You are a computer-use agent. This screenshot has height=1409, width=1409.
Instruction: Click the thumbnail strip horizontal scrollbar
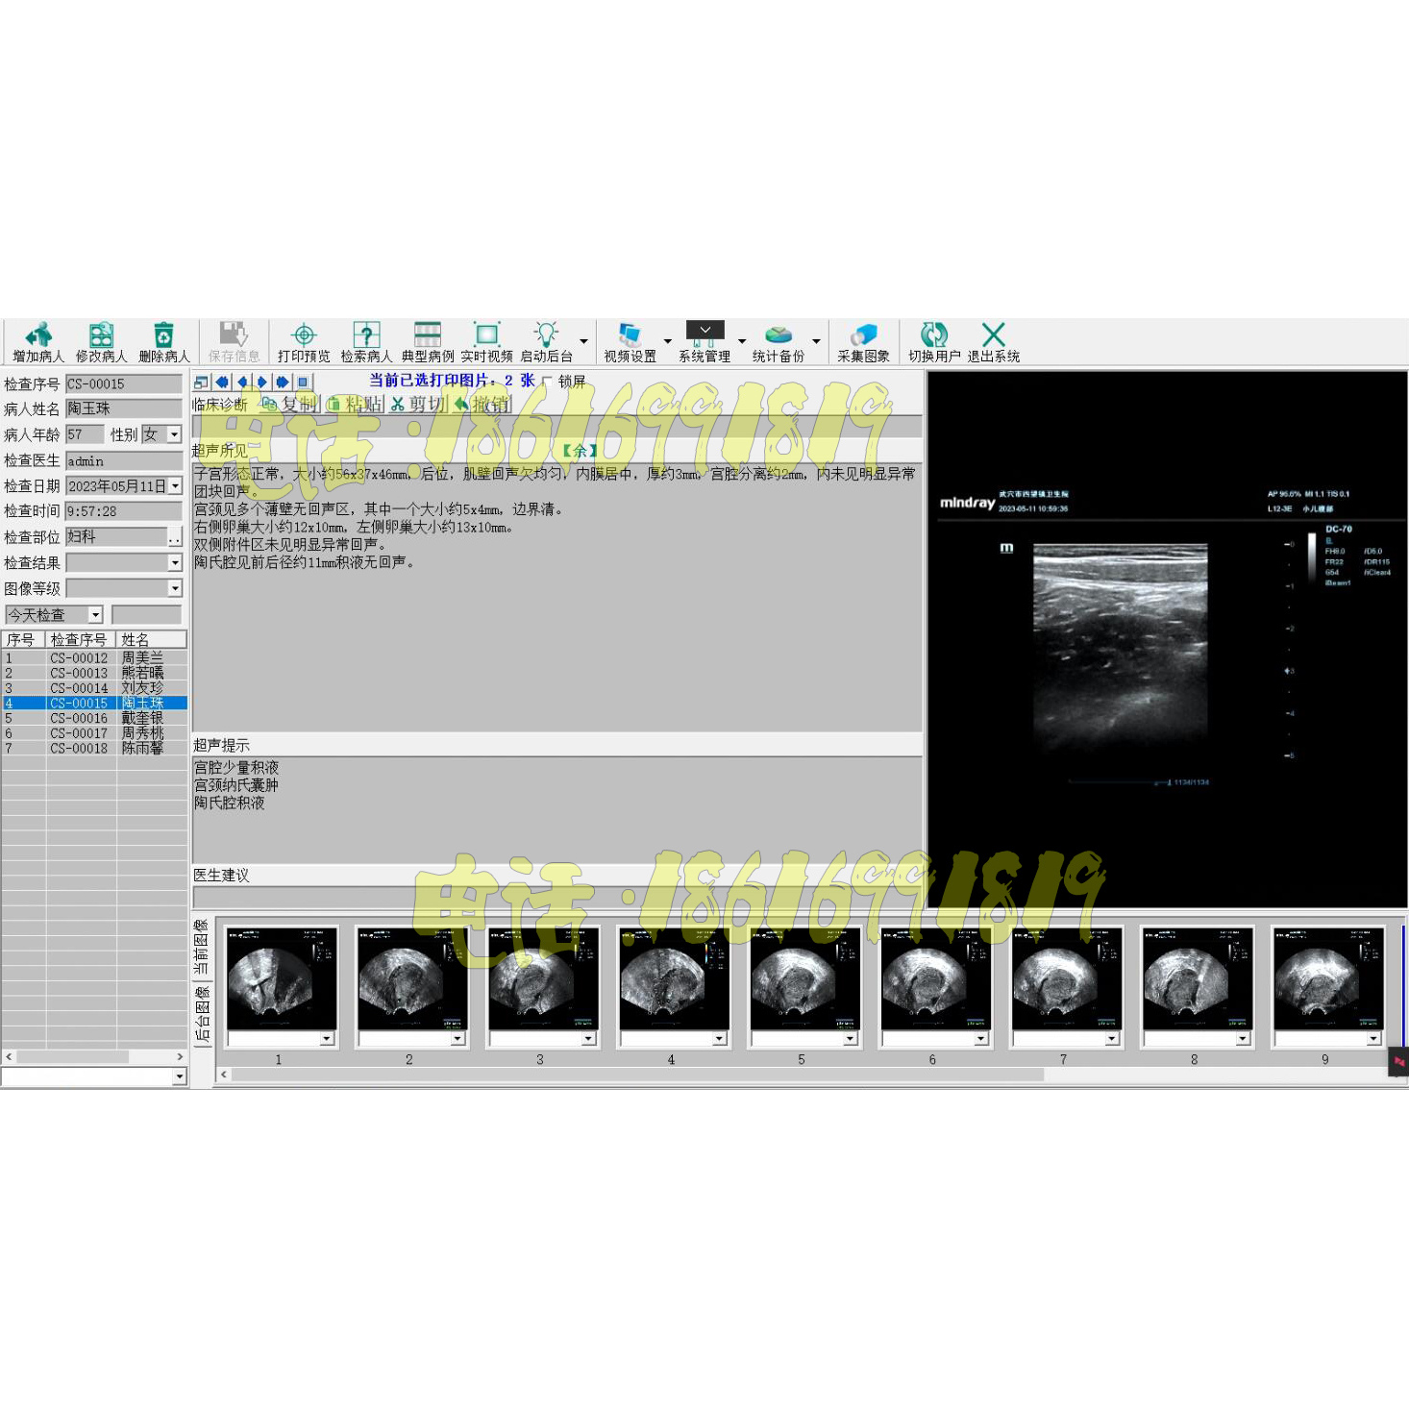pyautogui.click(x=636, y=1075)
